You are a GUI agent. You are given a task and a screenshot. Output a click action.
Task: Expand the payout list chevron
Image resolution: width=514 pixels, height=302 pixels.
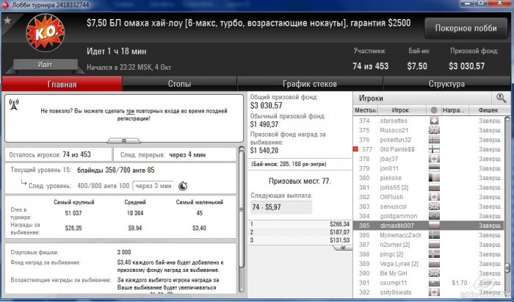(x=343, y=248)
